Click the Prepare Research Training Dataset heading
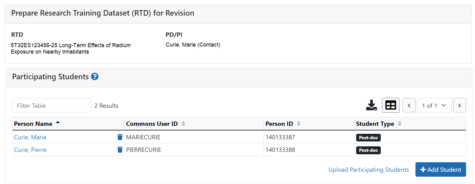 [103, 13]
